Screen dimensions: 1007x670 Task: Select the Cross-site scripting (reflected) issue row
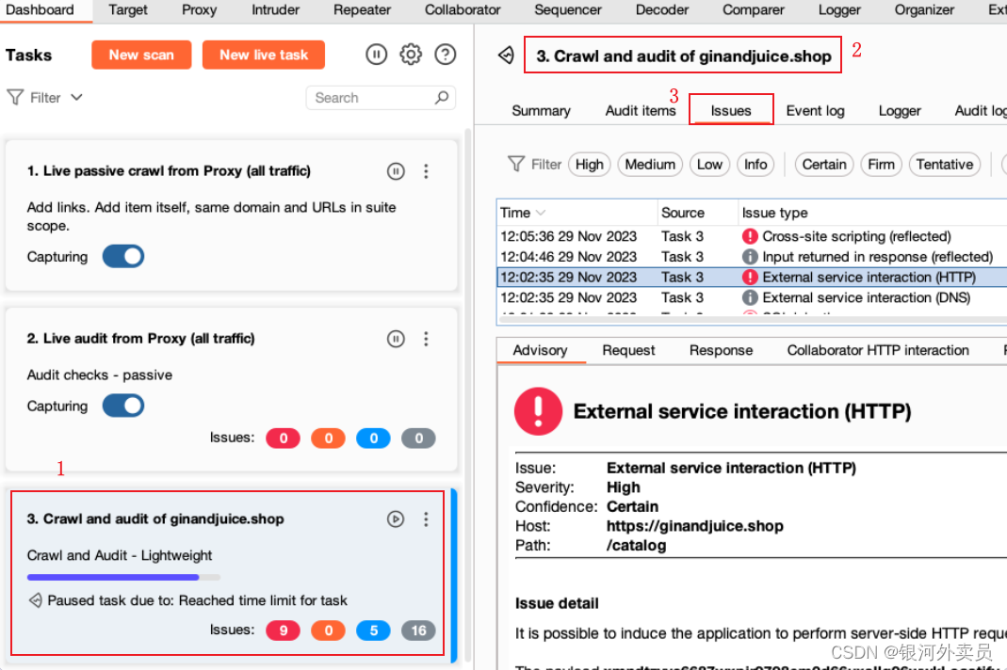[x=752, y=236]
